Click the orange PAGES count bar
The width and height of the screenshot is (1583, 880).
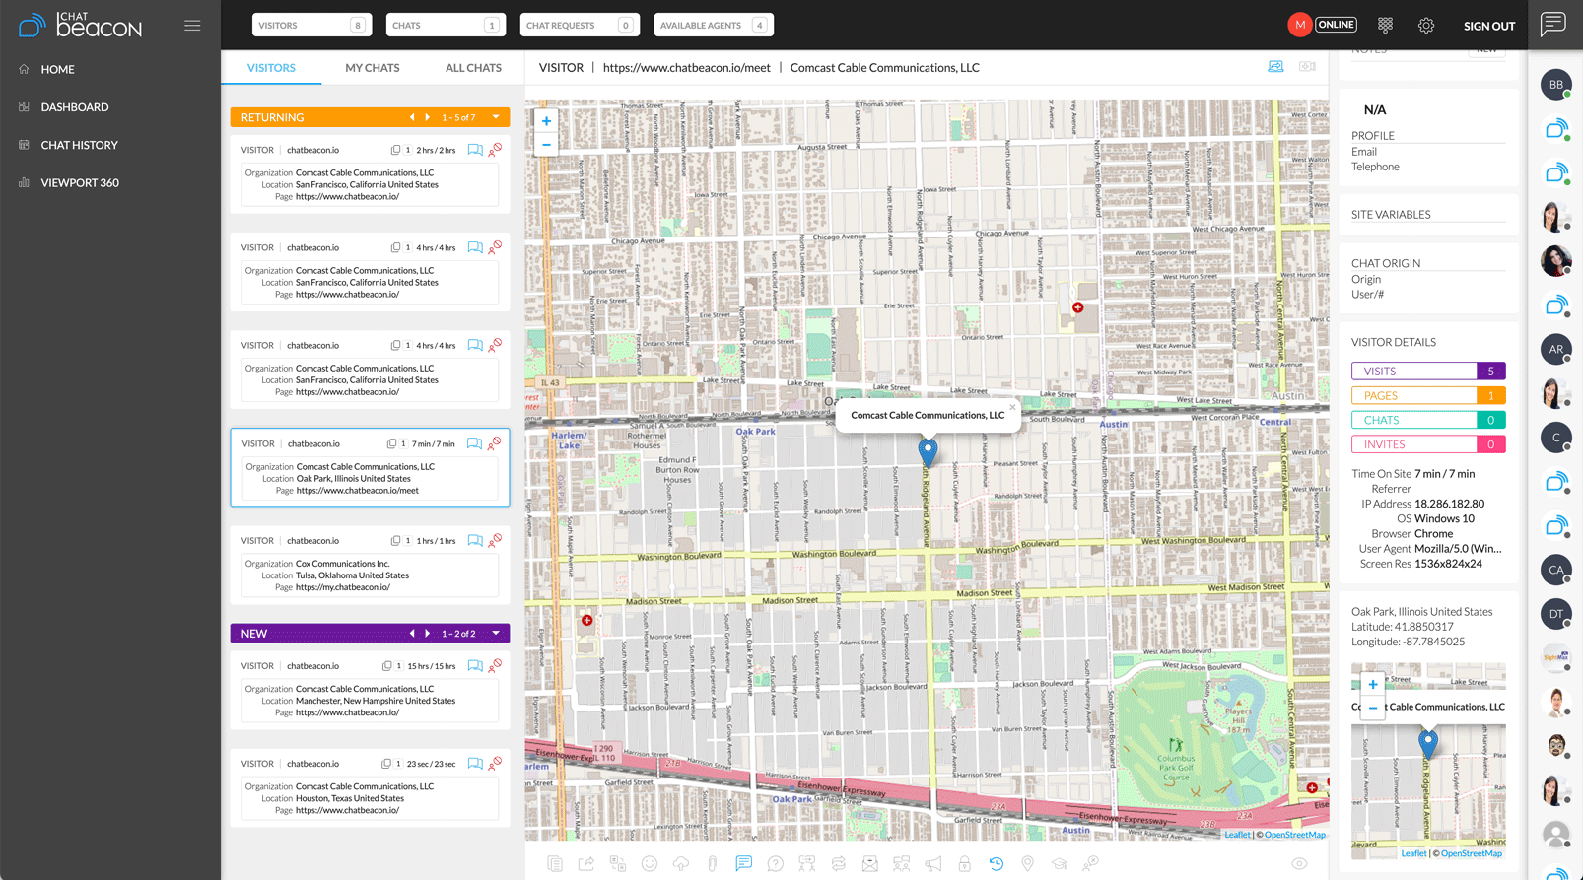pos(1428,395)
